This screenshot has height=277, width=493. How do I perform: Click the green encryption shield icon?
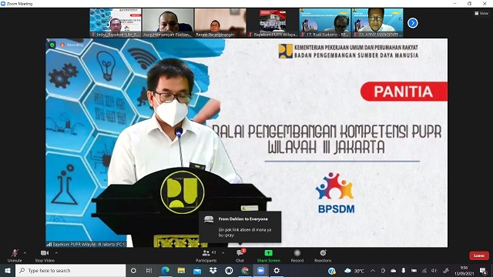(52, 45)
